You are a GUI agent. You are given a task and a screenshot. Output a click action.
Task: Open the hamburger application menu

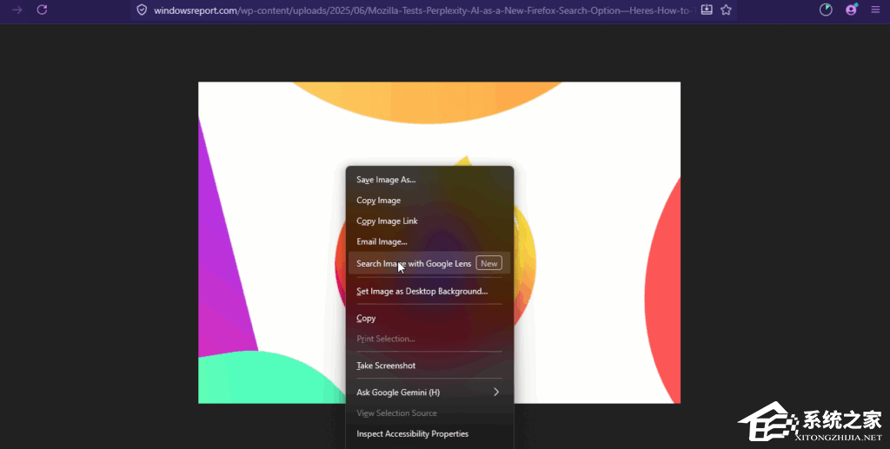click(875, 10)
